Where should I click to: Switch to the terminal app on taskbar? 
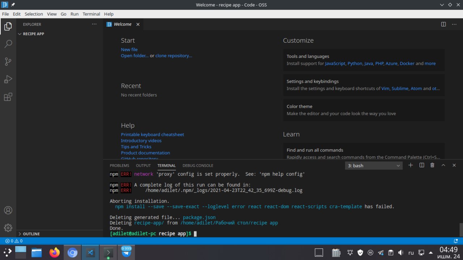tap(108, 253)
